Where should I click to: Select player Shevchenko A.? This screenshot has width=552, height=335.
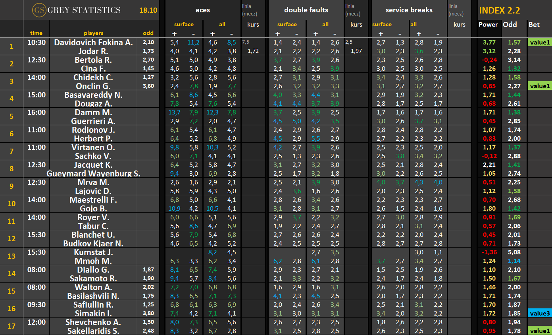[94, 322]
